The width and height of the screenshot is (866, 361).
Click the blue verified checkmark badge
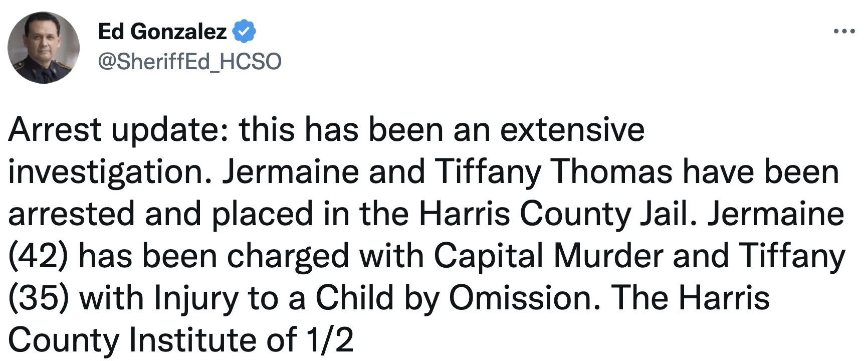(245, 32)
